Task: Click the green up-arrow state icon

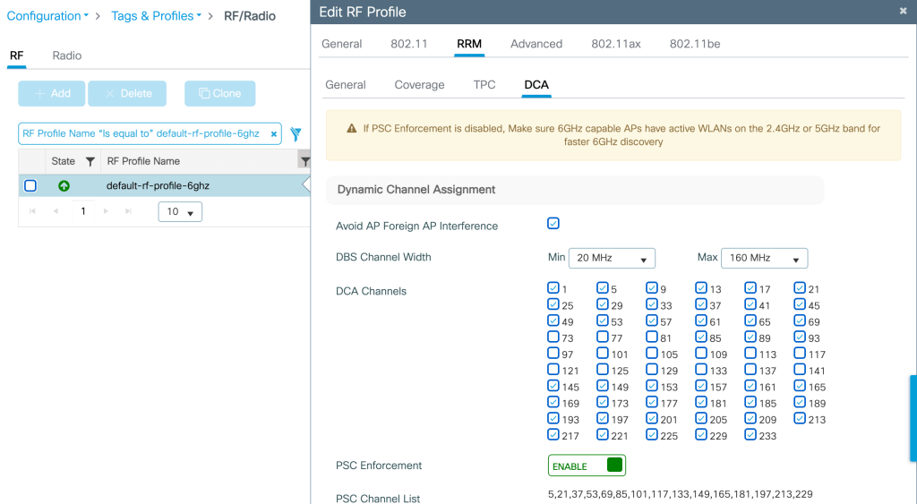Action: point(64,186)
